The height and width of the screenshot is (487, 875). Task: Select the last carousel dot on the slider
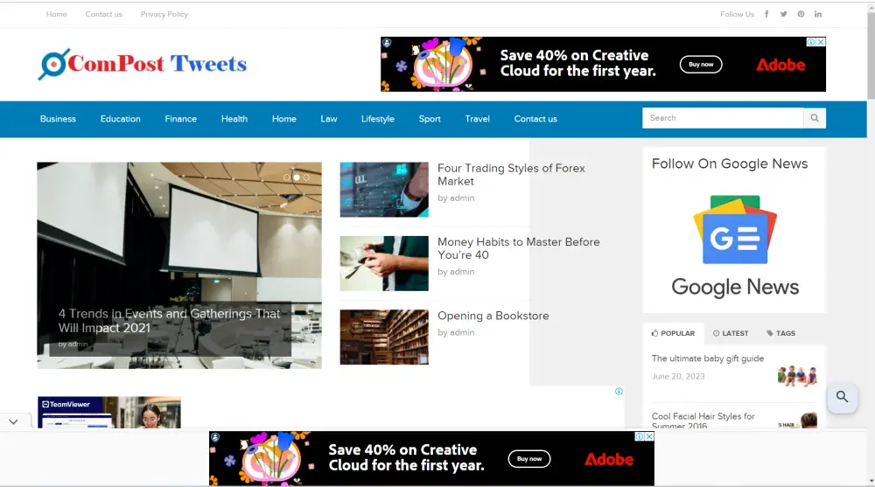[306, 177]
